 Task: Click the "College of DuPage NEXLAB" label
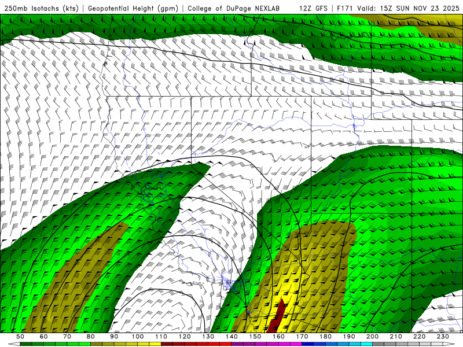[x=234, y=8]
